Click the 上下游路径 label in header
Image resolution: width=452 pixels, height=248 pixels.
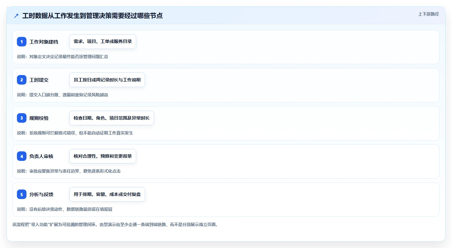point(428,14)
